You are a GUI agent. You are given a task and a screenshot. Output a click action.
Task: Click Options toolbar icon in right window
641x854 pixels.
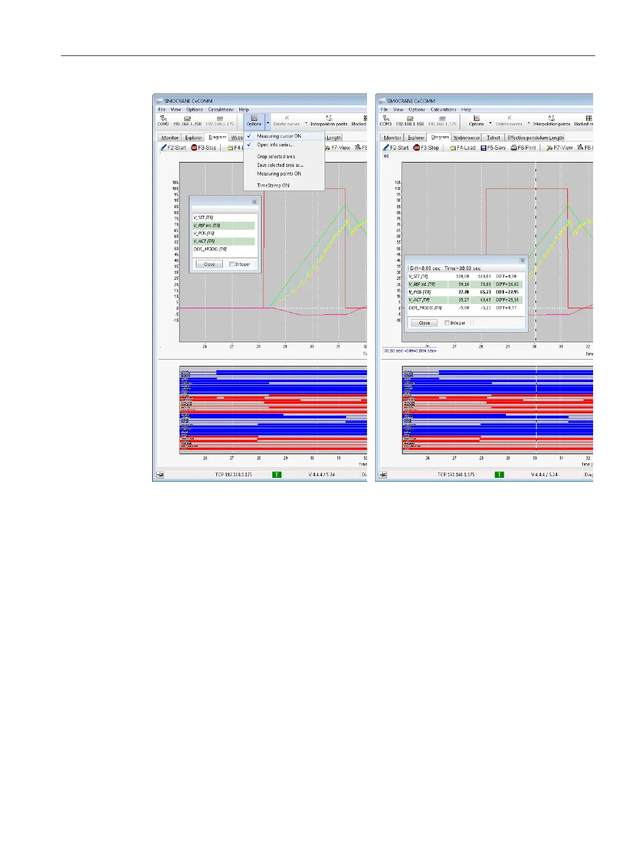476,118
